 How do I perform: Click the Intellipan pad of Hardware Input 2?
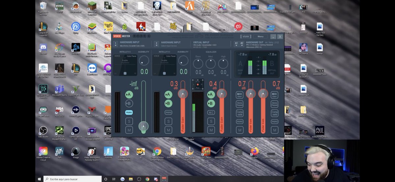pyautogui.click(x=164, y=65)
